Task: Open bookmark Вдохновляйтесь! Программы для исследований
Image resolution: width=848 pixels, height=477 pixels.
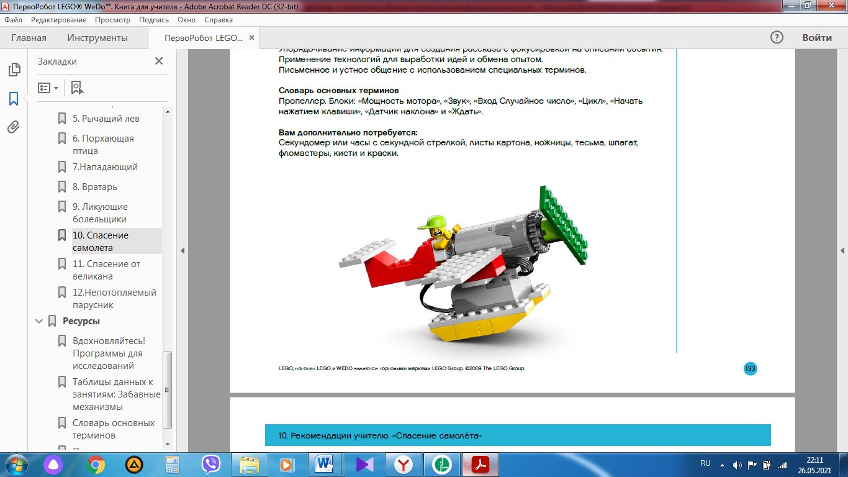Action: [x=109, y=353]
